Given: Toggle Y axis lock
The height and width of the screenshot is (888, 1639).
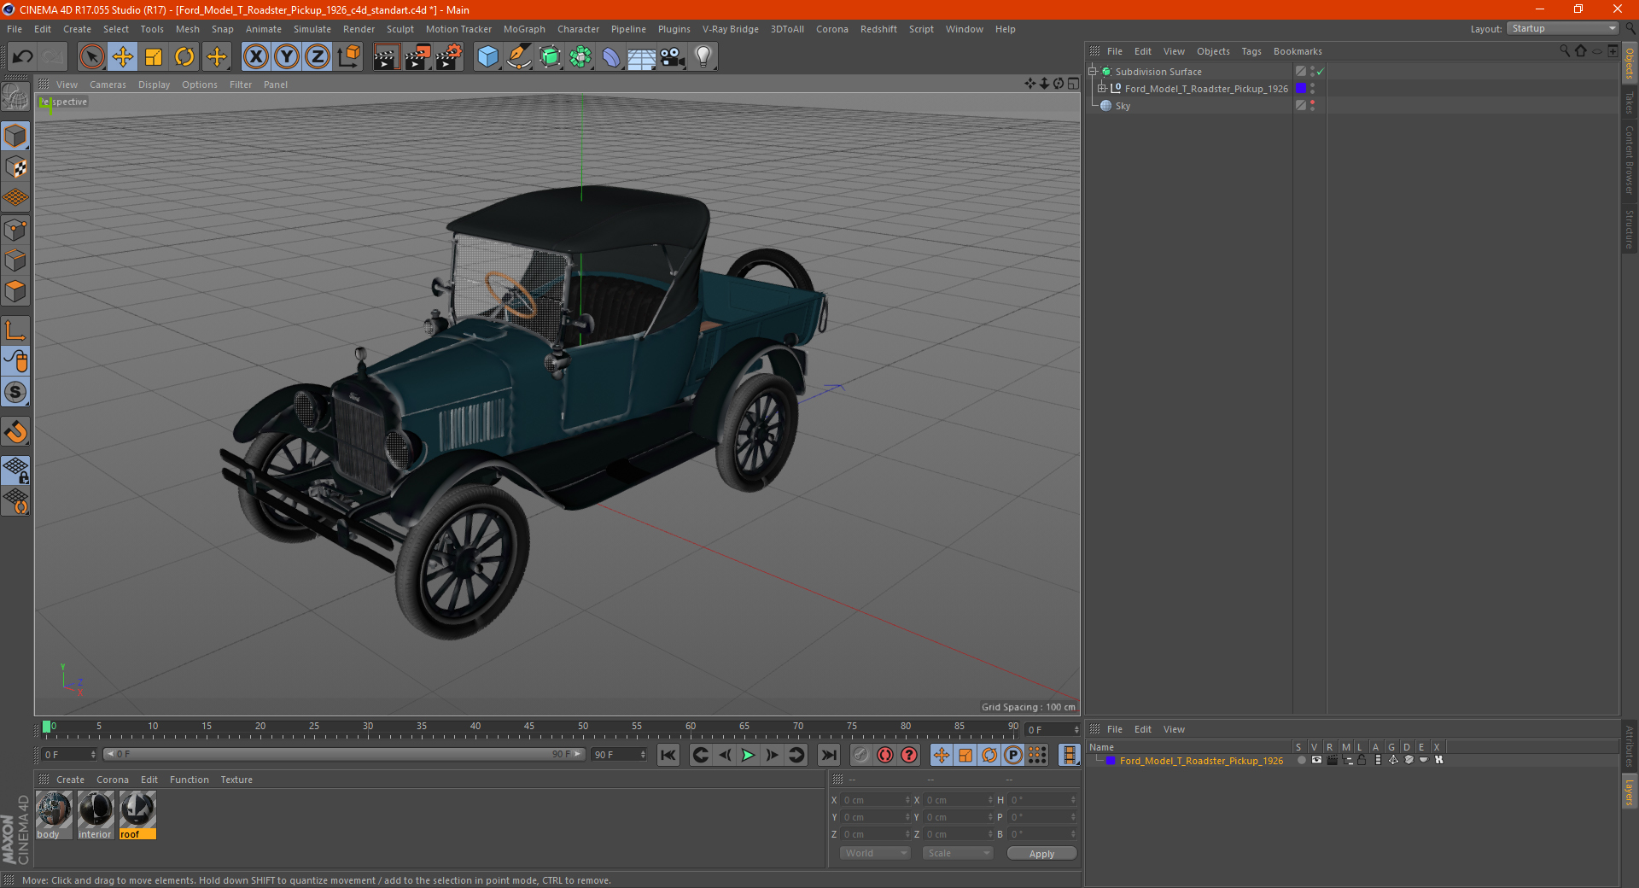Looking at the screenshot, I should pos(287,57).
